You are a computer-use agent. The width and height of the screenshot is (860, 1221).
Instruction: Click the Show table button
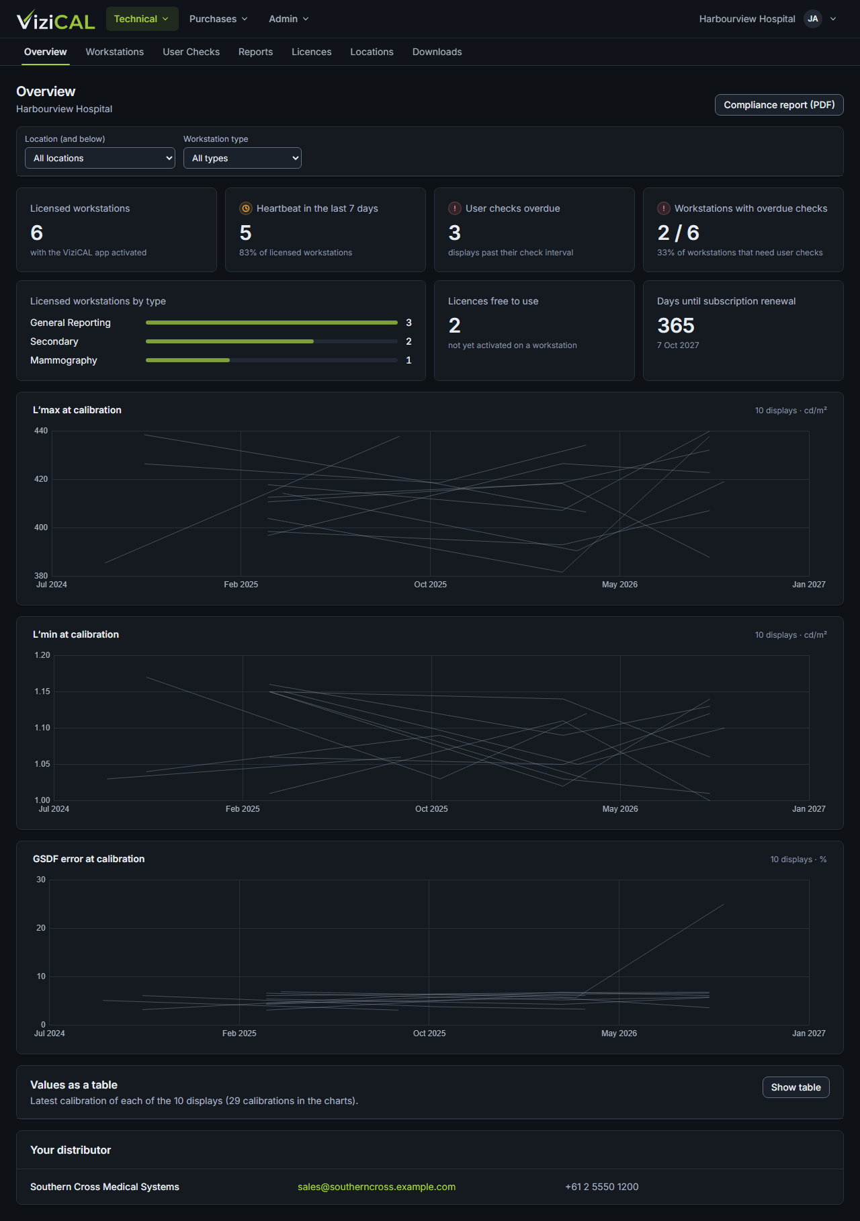[796, 1087]
